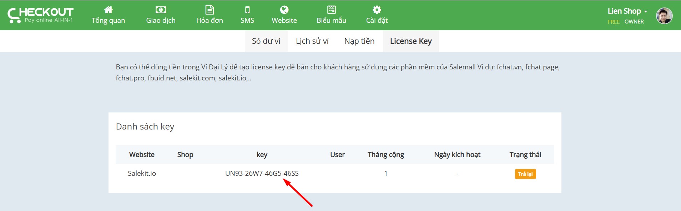The image size is (681, 211).
Task: Click the Salekit.io cell
Action: [142, 173]
